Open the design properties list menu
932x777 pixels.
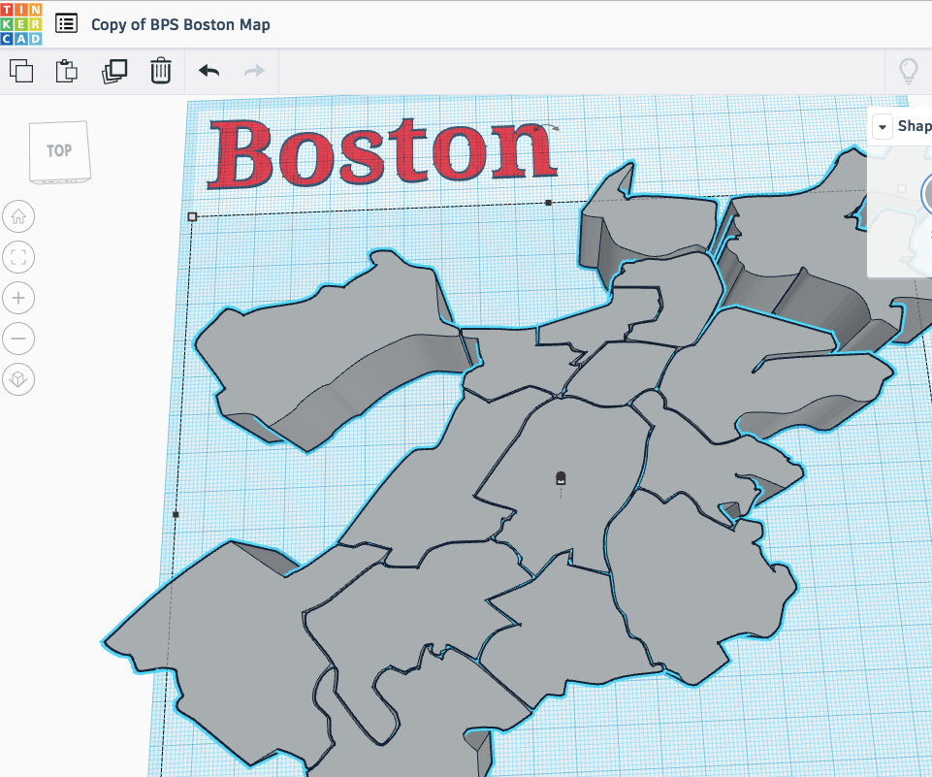(66, 23)
